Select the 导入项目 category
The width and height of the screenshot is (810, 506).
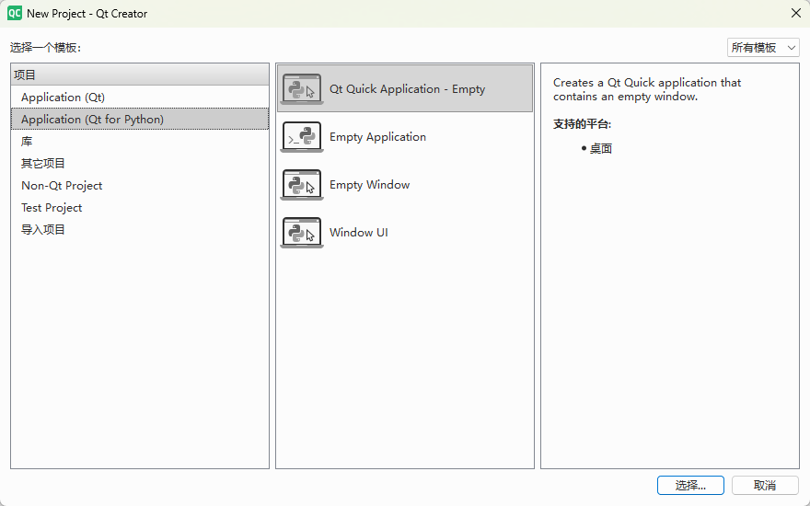click(x=140, y=230)
